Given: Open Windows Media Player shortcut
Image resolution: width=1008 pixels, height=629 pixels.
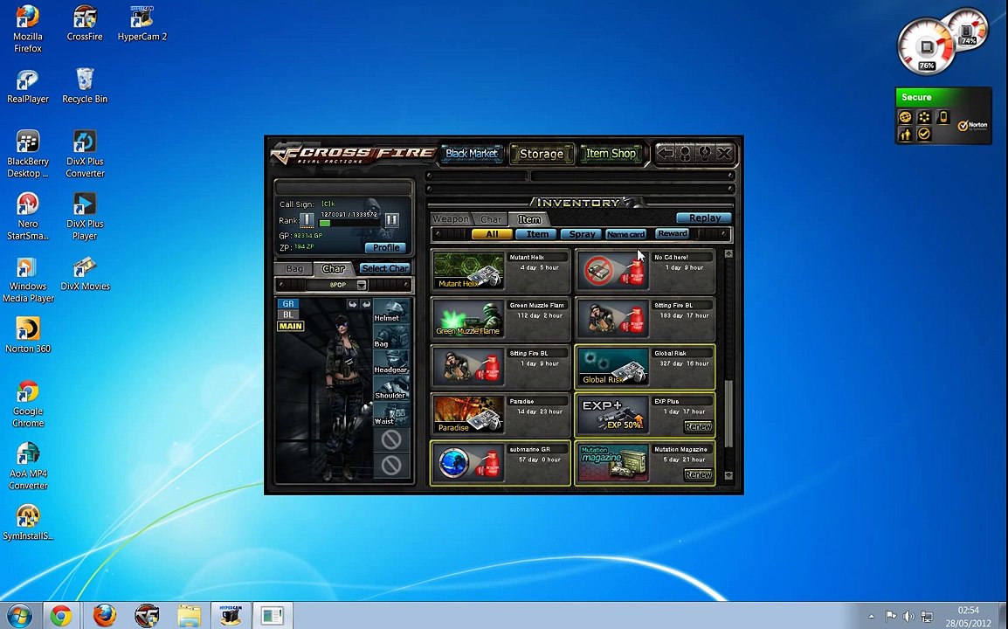Looking at the screenshot, I should tap(28, 279).
